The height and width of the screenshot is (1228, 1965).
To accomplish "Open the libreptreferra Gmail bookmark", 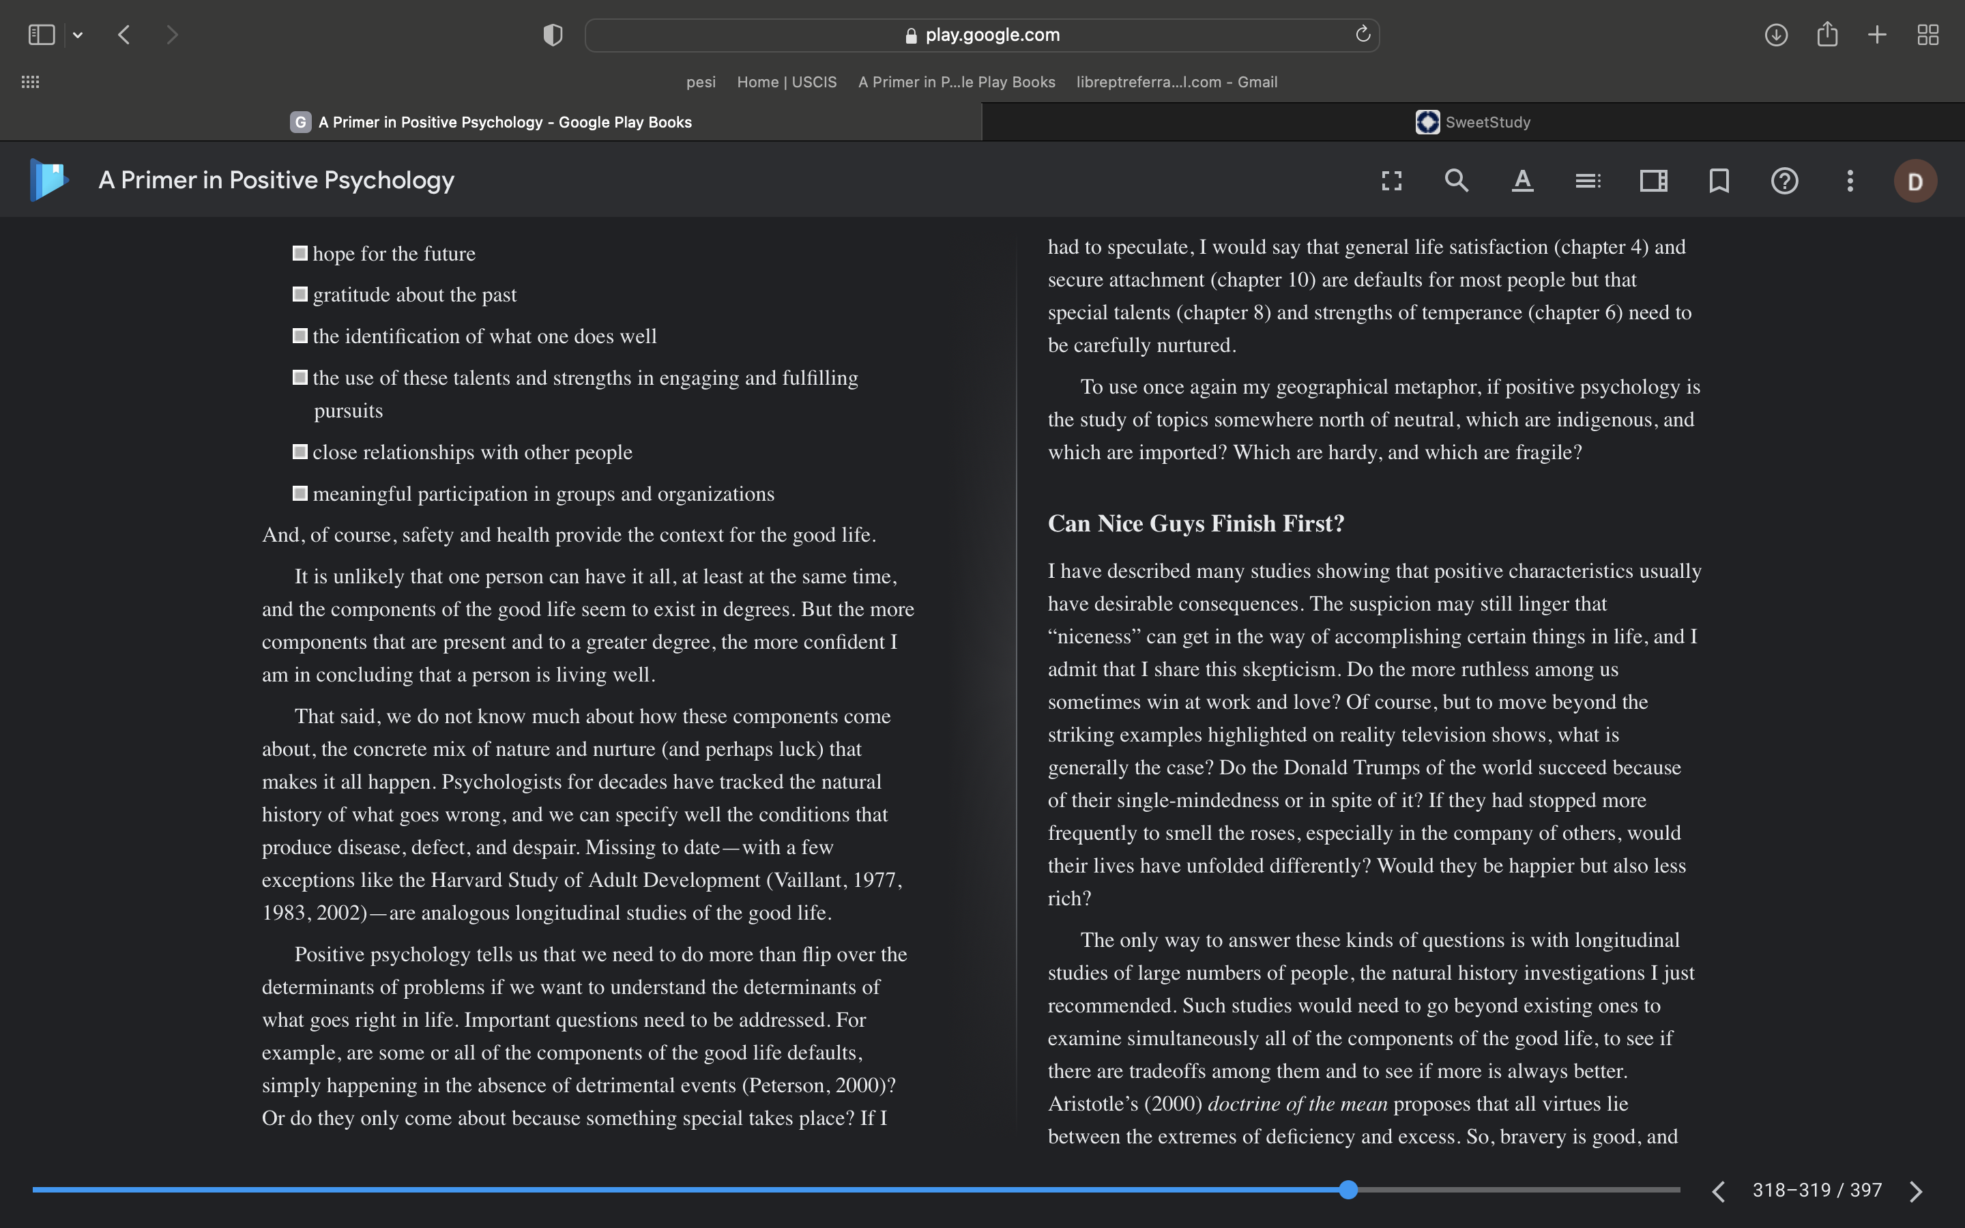I will (x=1176, y=82).
